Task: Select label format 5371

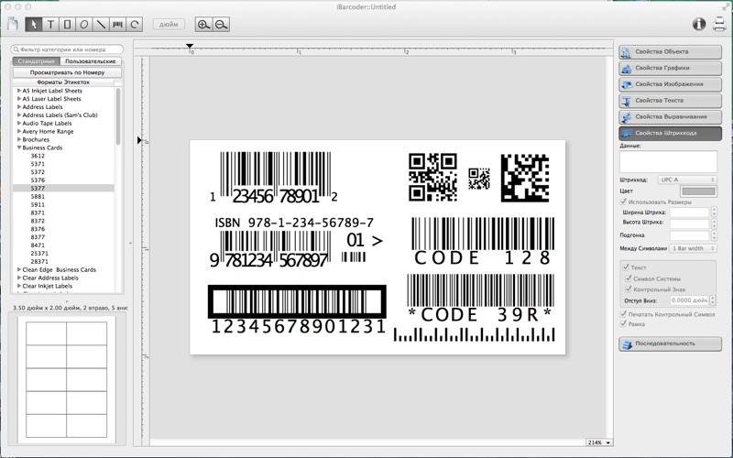Action: pos(38,164)
